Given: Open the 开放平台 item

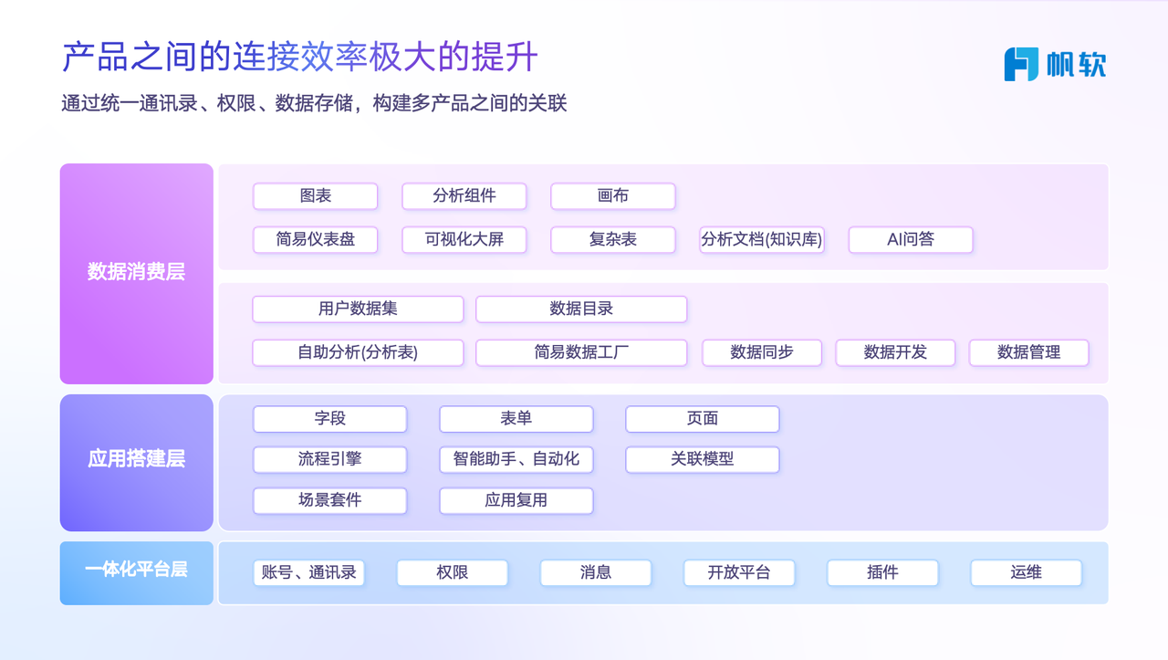Looking at the screenshot, I should [x=739, y=573].
